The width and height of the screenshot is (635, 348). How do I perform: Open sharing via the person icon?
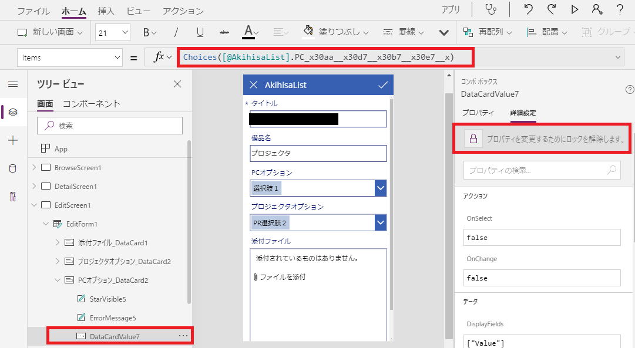click(x=597, y=9)
